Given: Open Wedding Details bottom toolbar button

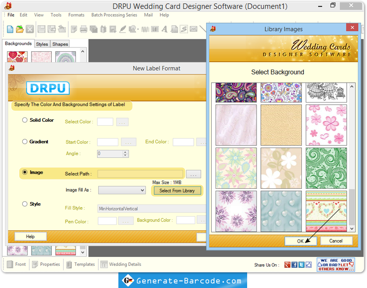Looking at the screenshot, I should click(121, 264).
